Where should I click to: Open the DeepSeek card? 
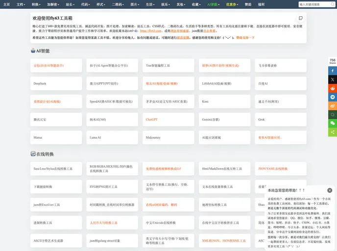56,83
